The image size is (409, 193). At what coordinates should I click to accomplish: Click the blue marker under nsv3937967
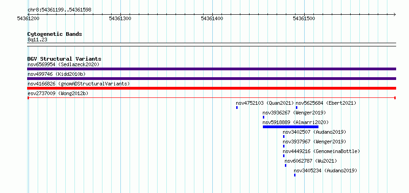tap(284, 146)
